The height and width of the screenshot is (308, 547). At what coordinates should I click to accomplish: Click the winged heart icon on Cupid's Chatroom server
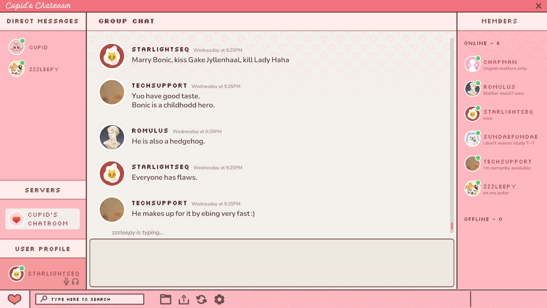(x=16, y=219)
